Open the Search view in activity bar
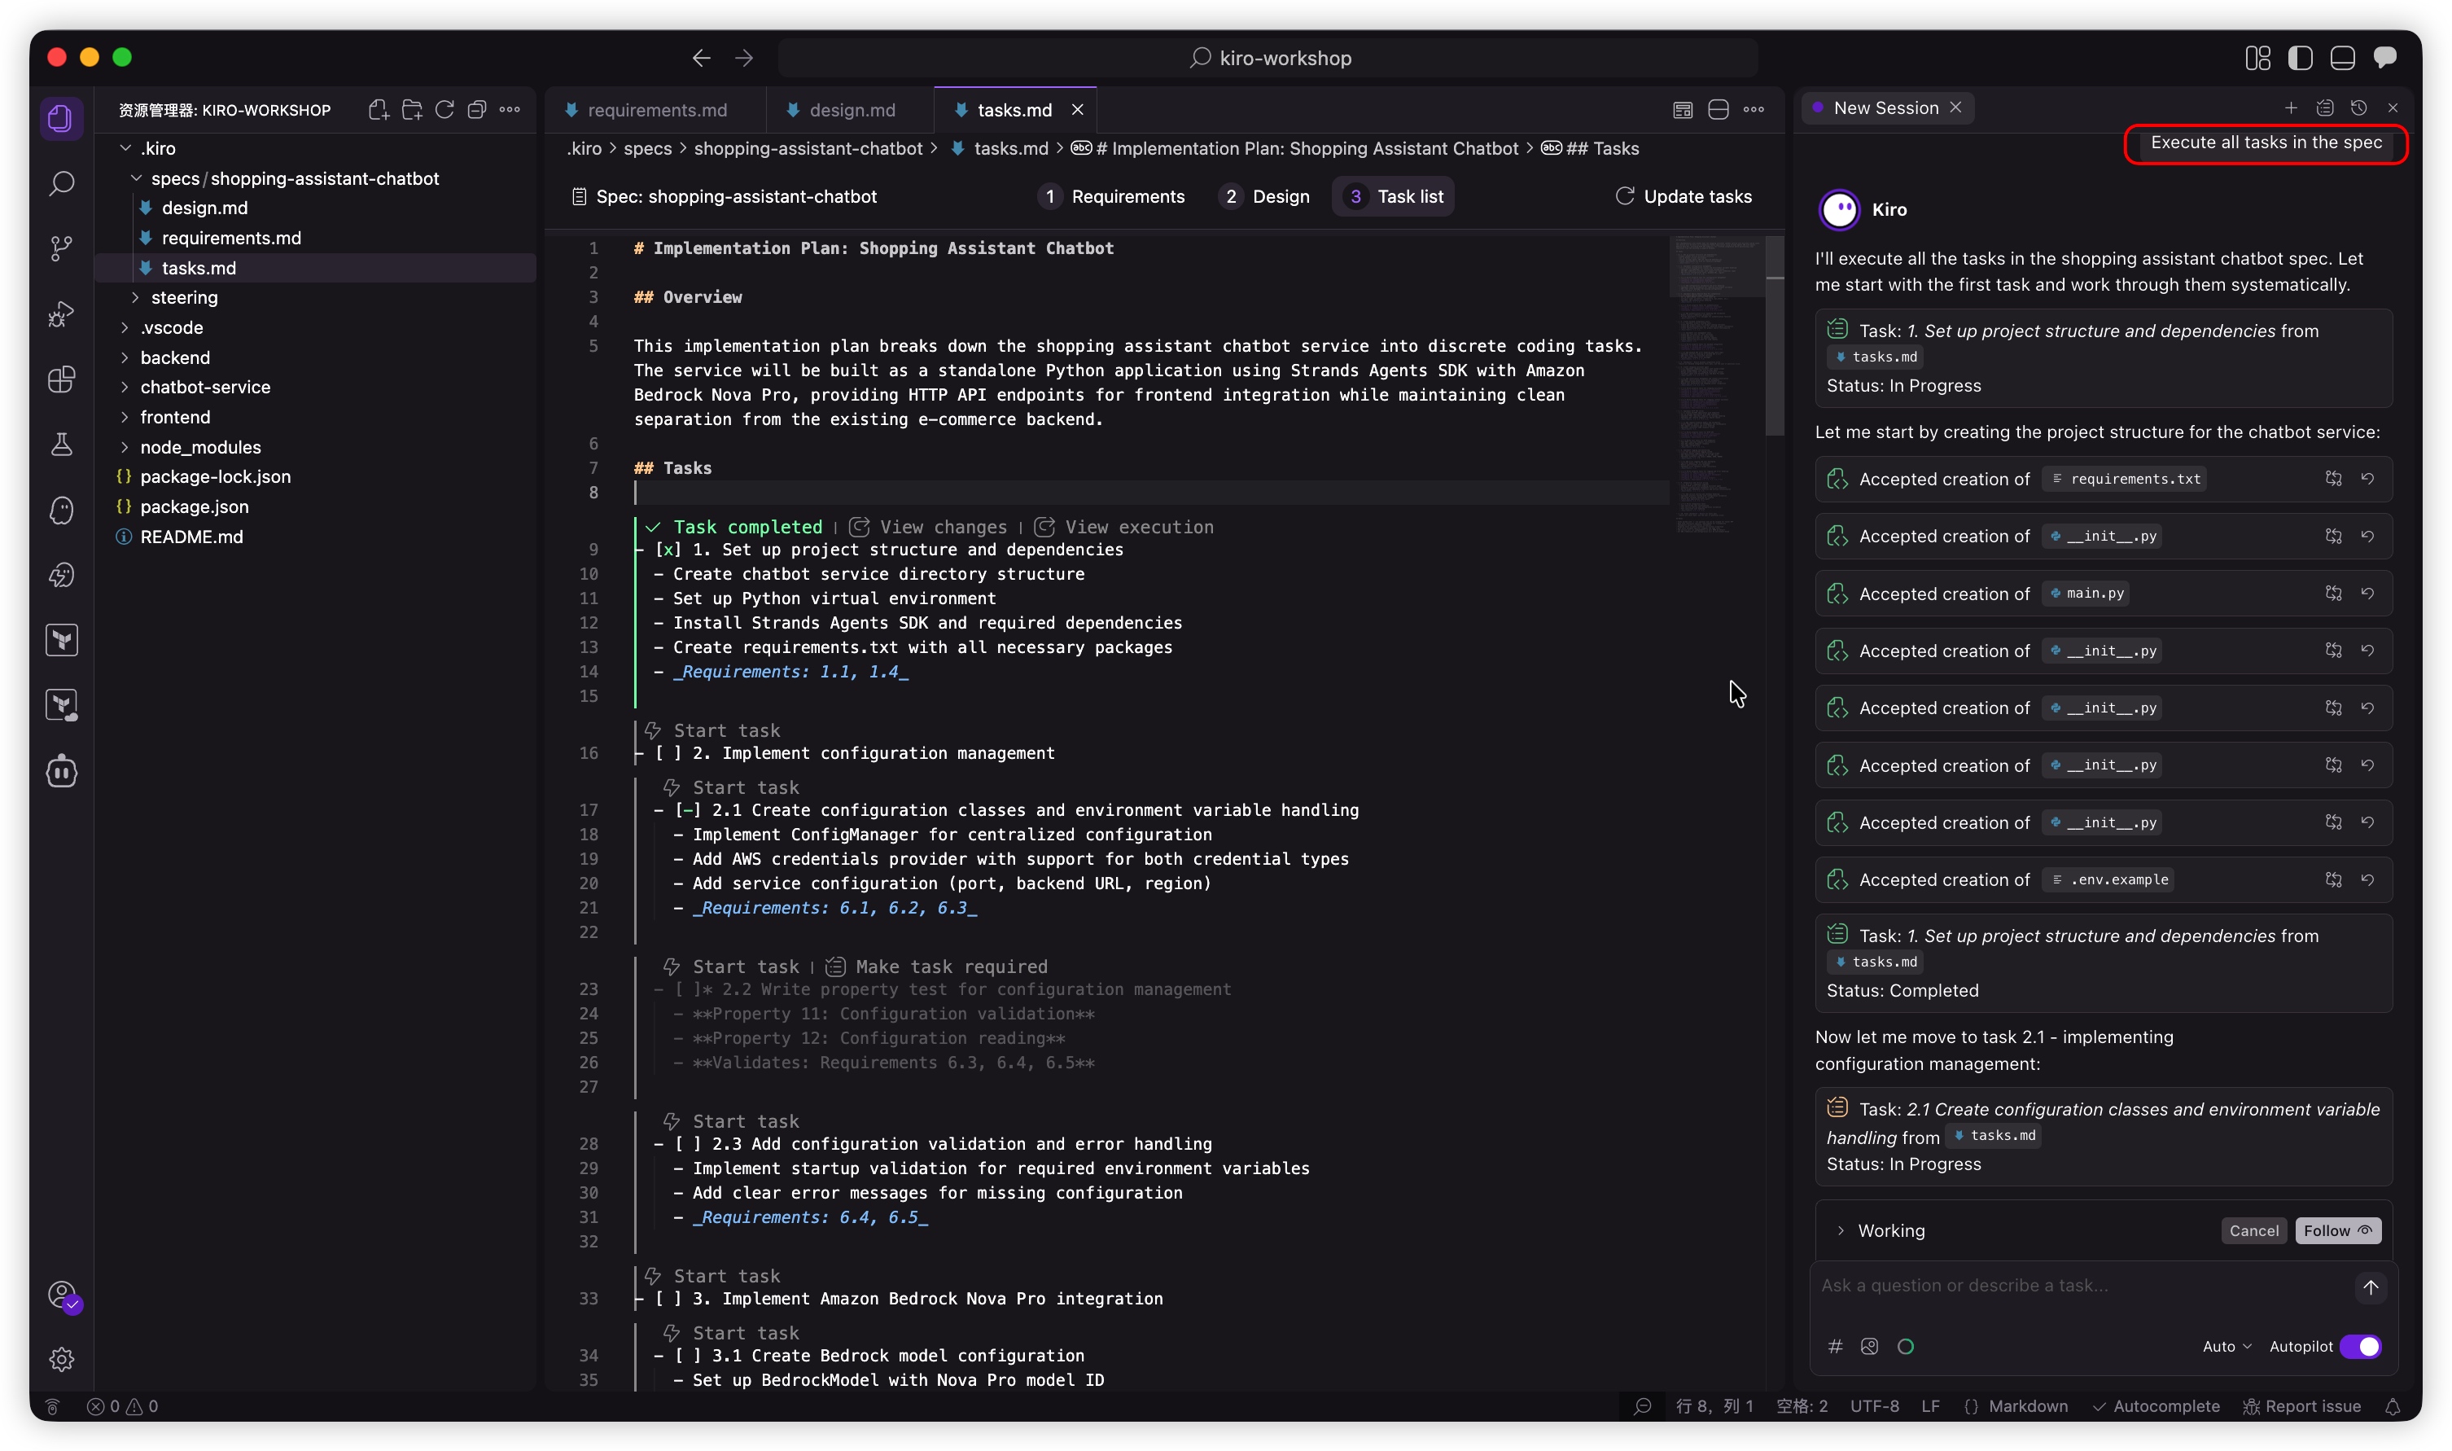This screenshot has width=2452, height=1451. 62,184
